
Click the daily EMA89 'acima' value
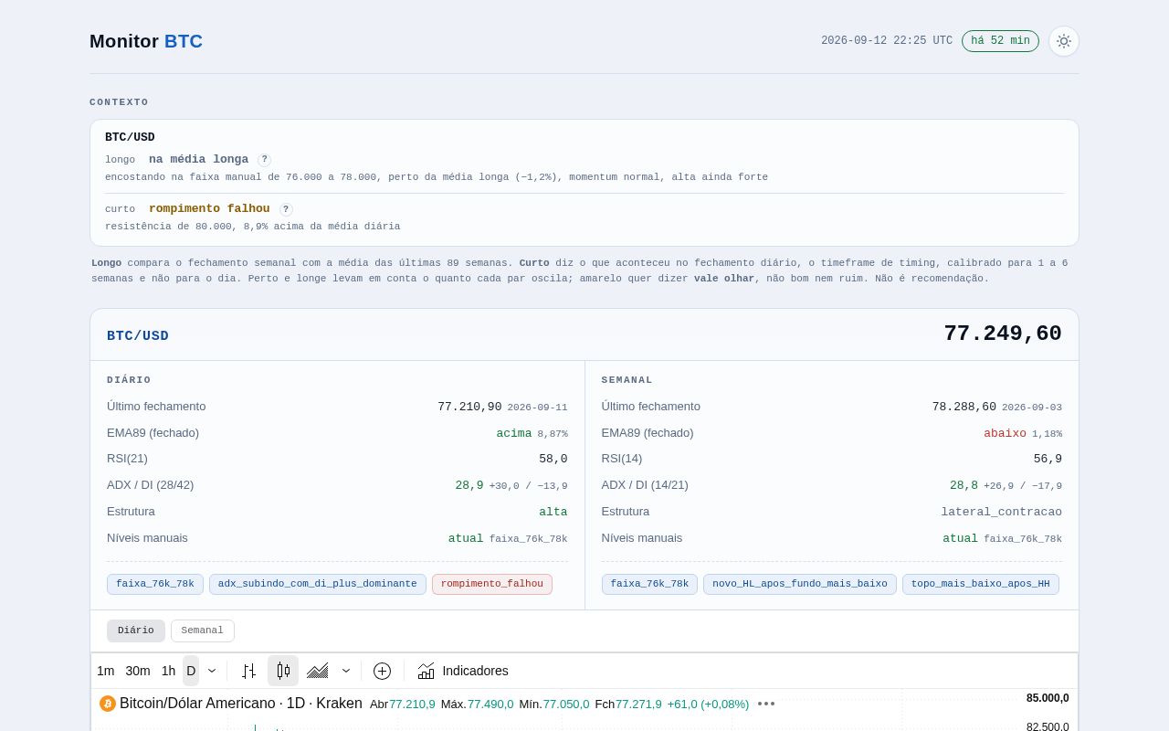pyautogui.click(x=514, y=433)
